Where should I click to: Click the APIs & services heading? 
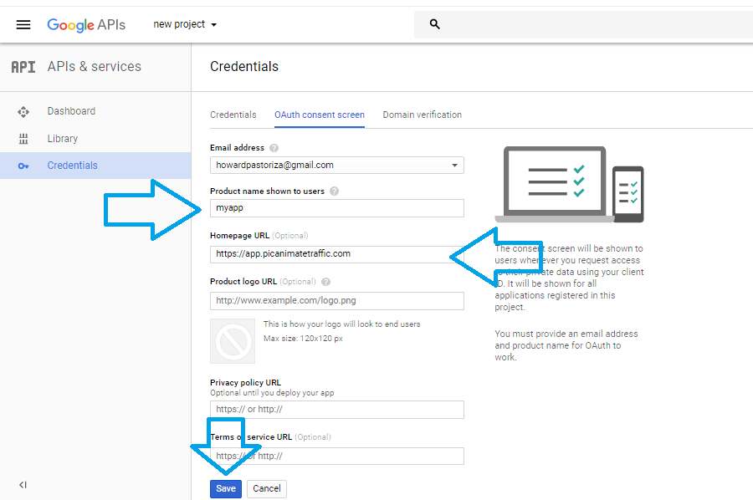[x=94, y=66]
